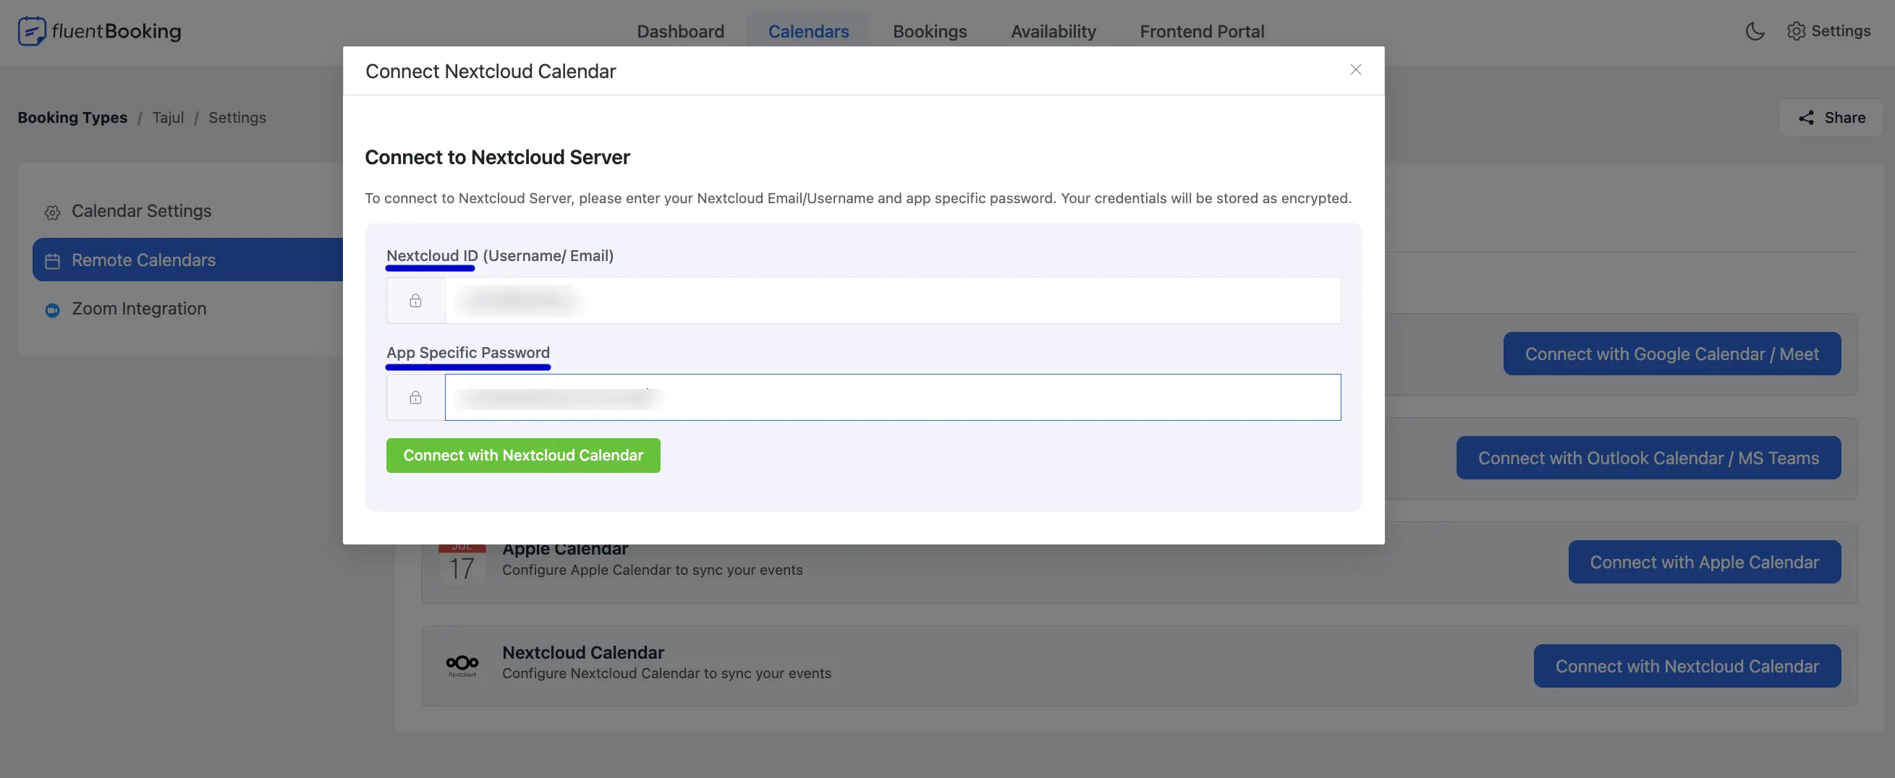Select Remote Calendars in sidebar

tap(187, 260)
